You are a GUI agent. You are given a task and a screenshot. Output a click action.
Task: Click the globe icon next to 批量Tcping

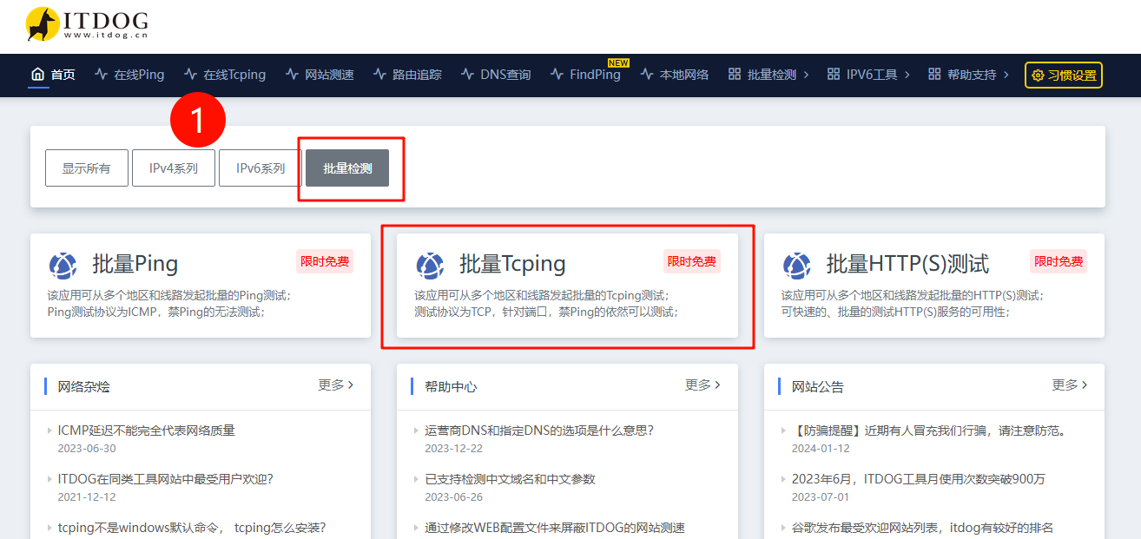click(x=430, y=265)
